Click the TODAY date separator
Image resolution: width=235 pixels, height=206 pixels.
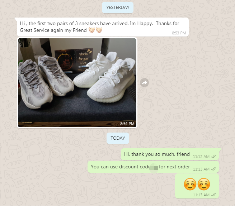(x=118, y=138)
